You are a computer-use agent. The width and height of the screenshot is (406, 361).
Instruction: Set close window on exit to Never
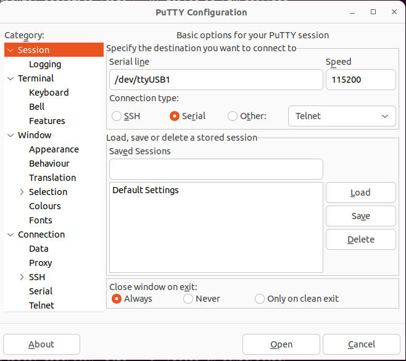(x=188, y=299)
